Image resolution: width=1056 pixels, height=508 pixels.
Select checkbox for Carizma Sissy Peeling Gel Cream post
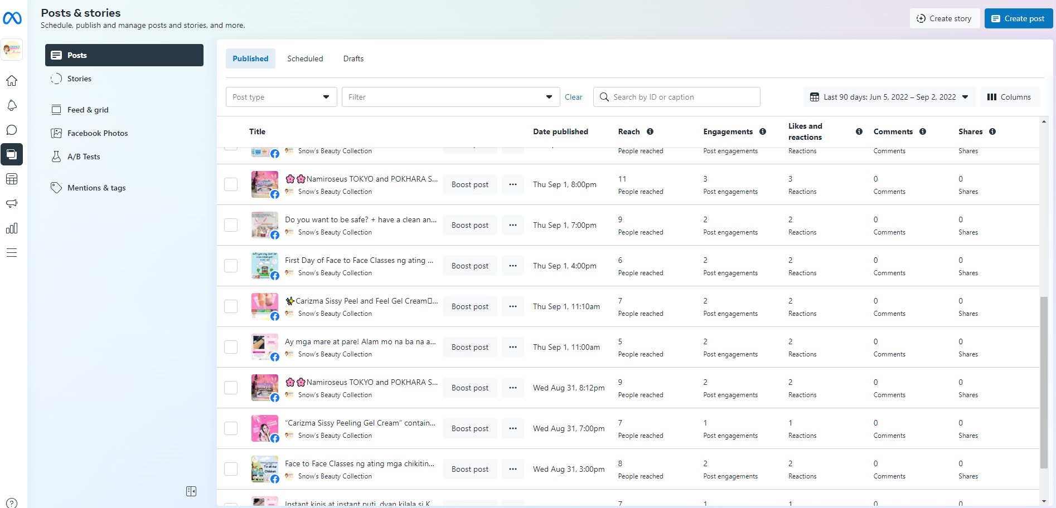231,428
